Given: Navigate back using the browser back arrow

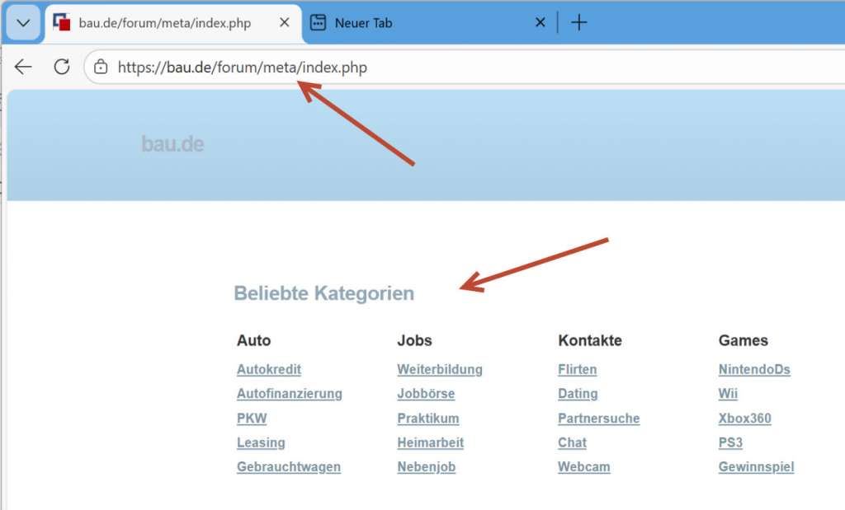Looking at the screenshot, I should click(x=22, y=67).
